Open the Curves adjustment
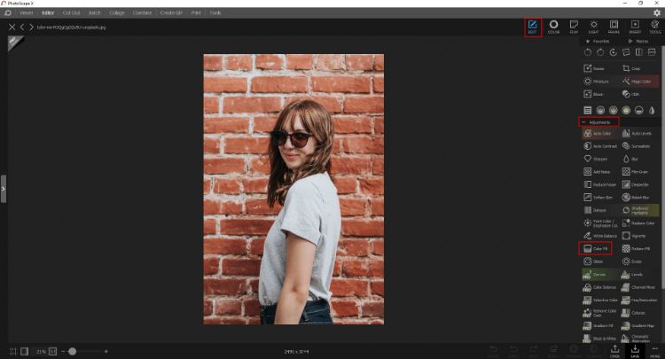This screenshot has width=665, height=359. (x=598, y=275)
